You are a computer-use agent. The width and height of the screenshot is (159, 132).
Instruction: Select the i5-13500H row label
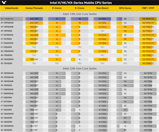pos(6,55)
